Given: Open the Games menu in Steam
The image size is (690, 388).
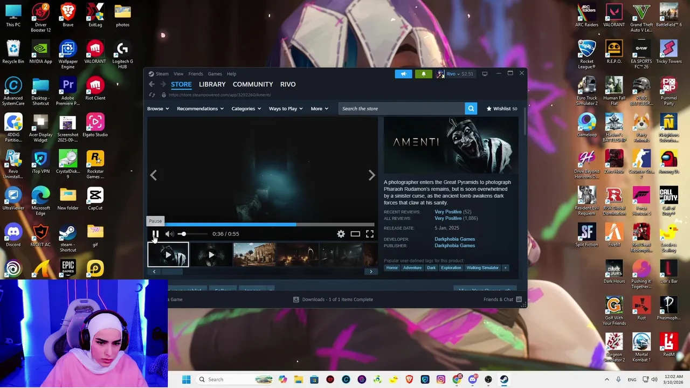Looking at the screenshot, I should click(215, 74).
